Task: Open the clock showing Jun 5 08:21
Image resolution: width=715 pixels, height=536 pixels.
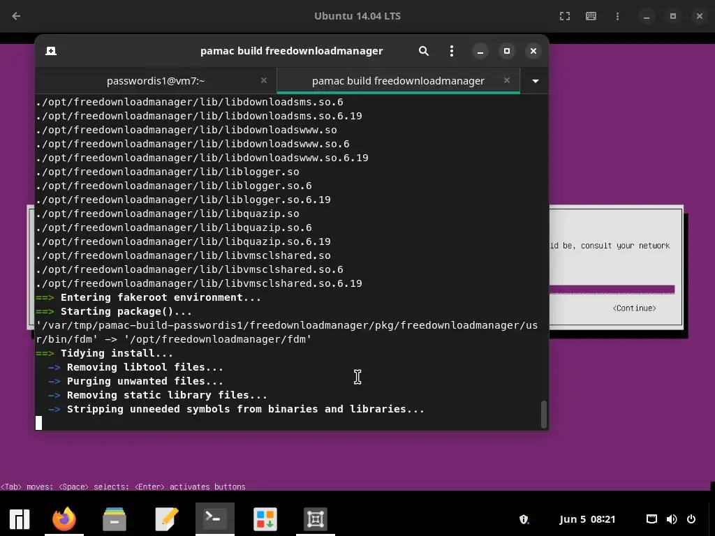Action: 587,519
